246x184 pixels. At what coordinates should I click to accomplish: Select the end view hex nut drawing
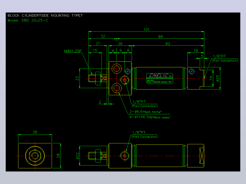[x=35, y=156]
